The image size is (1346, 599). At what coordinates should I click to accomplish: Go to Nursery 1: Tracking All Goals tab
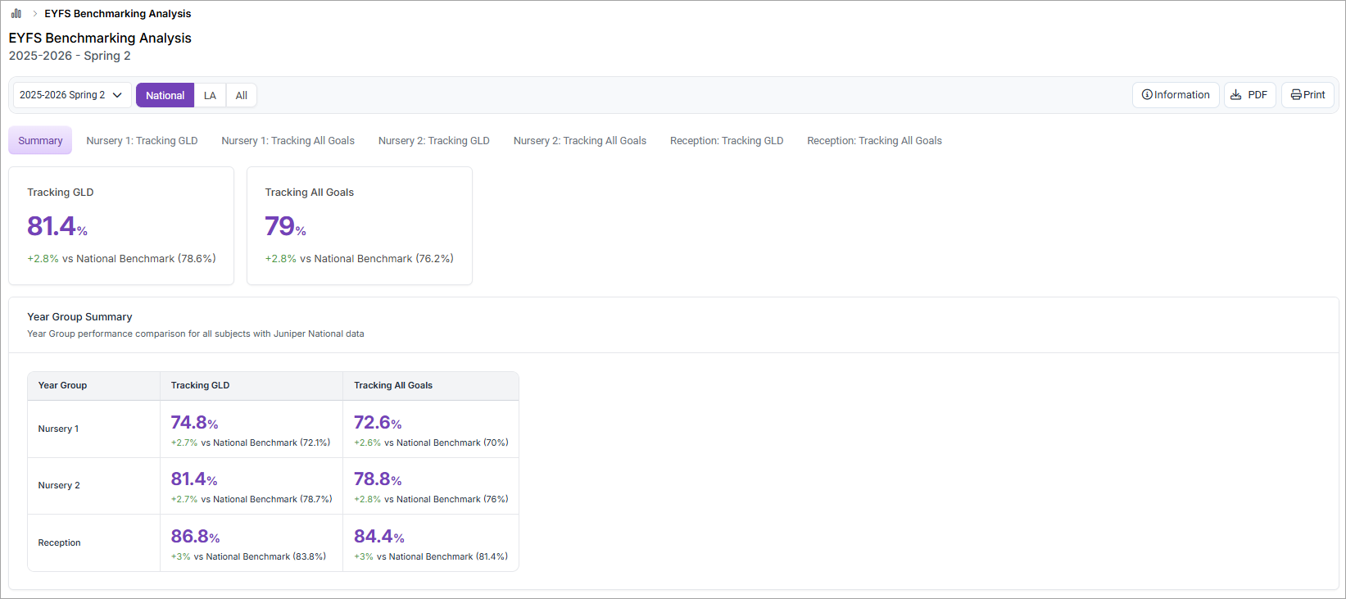click(x=288, y=140)
